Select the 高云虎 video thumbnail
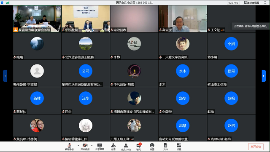The width and height of the screenshot is (270, 152). [x=183, y=19]
